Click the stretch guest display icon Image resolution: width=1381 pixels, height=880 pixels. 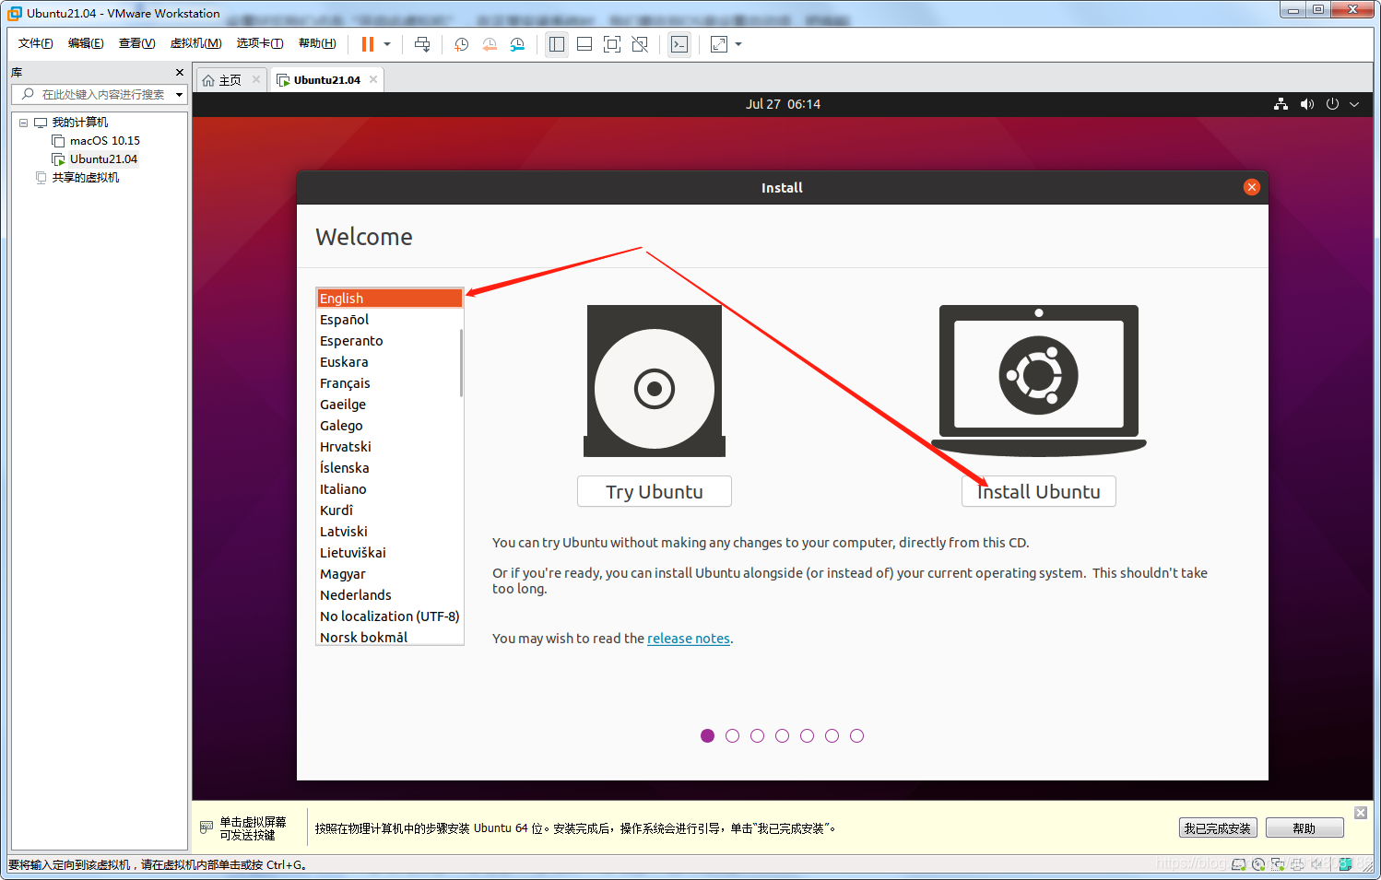719,44
